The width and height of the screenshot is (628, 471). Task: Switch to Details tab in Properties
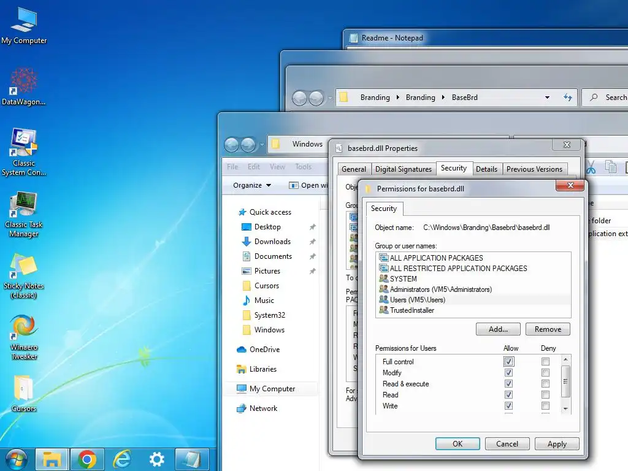[486, 169]
